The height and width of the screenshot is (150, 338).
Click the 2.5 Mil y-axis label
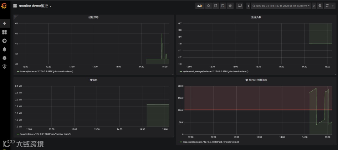point(18,86)
